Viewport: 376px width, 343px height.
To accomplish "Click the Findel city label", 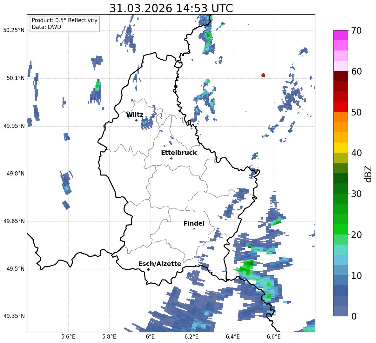I will [194, 223].
